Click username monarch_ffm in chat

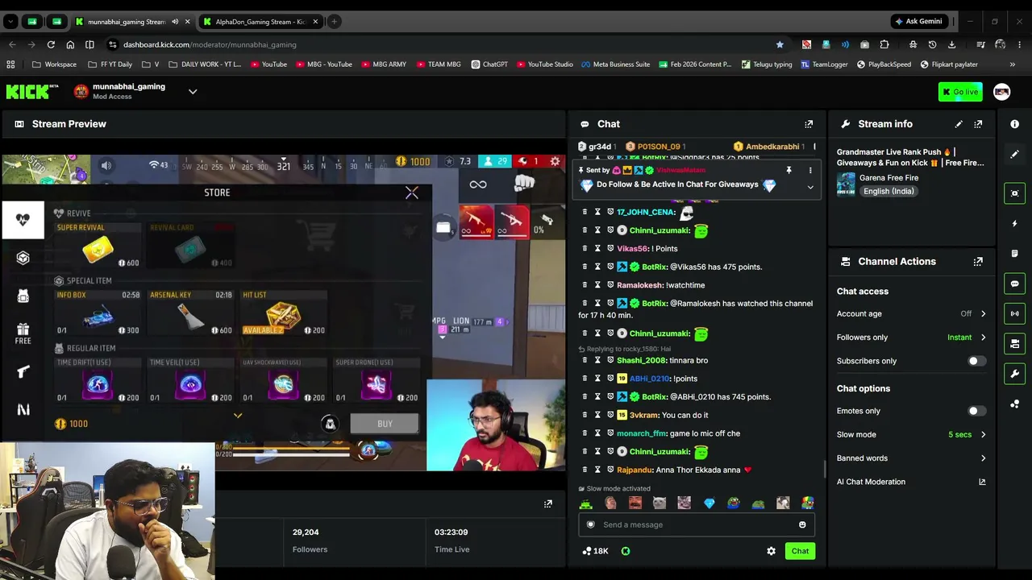[x=642, y=433]
